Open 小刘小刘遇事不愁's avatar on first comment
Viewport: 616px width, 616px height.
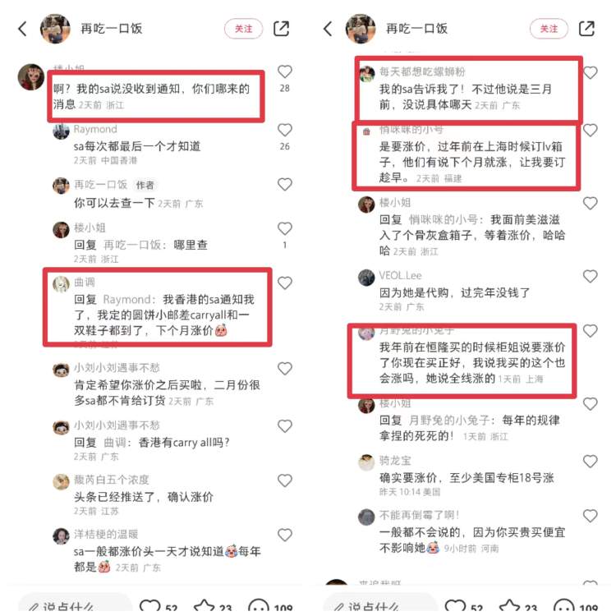click(61, 370)
